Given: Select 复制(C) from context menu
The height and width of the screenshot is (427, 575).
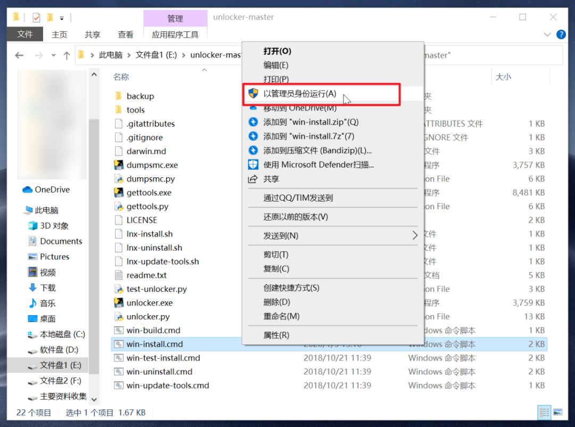Looking at the screenshot, I should click(276, 269).
